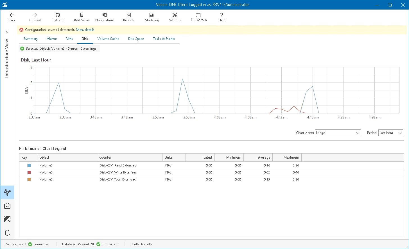The height and width of the screenshot is (249, 409).
Task: Sort by the Average column header
Action: (x=258, y=157)
